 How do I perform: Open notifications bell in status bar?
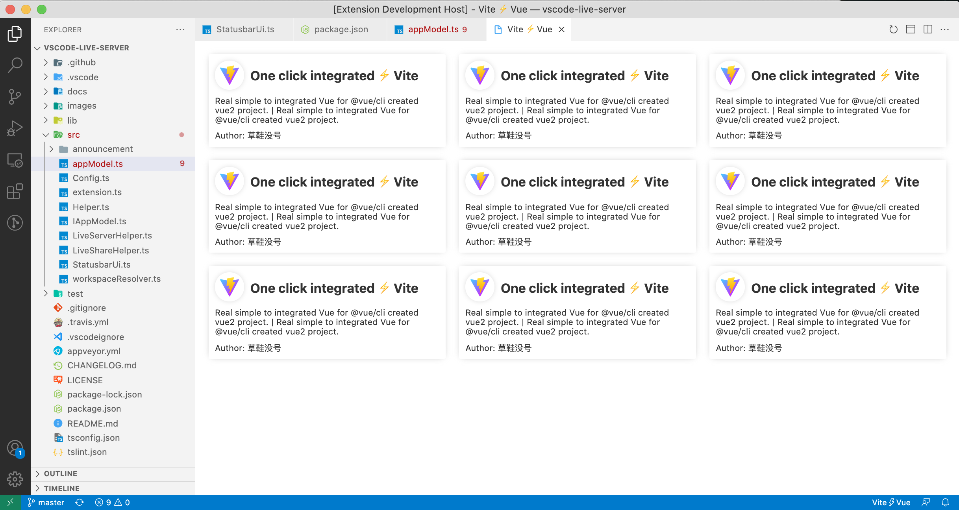[x=945, y=503]
